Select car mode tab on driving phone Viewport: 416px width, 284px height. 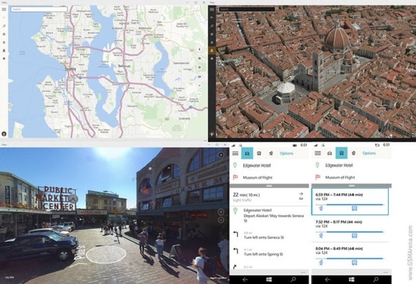click(x=247, y=153)
